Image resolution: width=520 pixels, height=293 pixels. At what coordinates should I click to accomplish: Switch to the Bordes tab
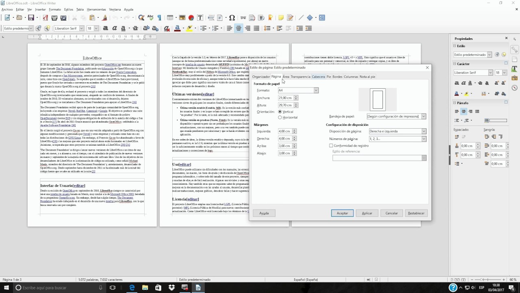point(338,77)
